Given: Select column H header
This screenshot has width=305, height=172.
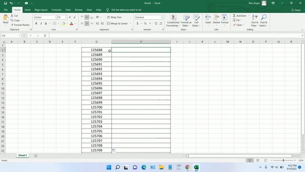Looking at the screenshot, I should 141,42.
